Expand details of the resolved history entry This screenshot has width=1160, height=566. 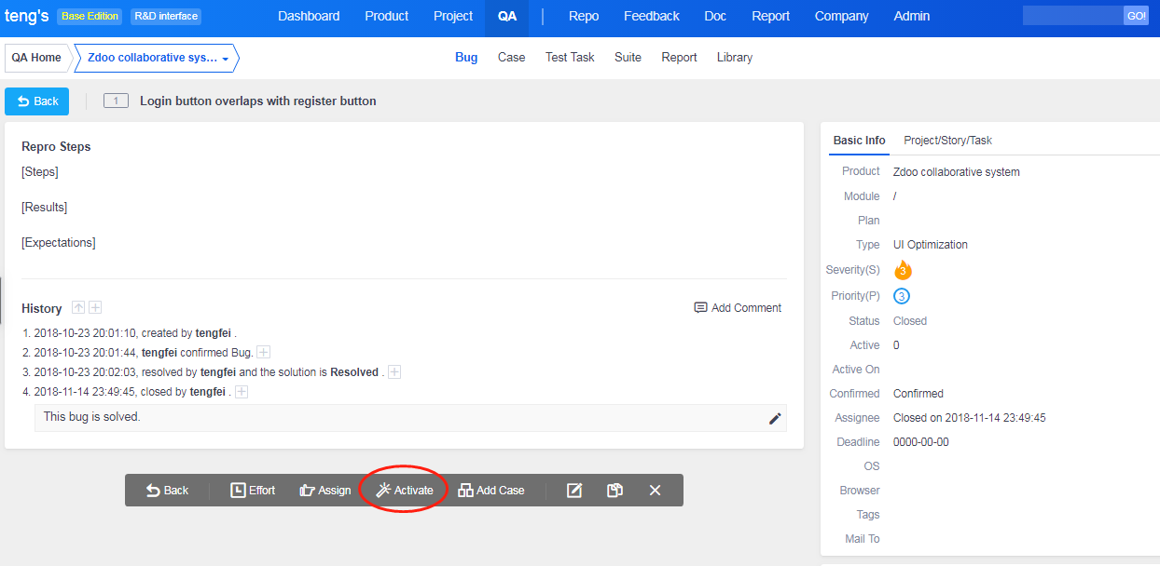[x=394, y=372]
